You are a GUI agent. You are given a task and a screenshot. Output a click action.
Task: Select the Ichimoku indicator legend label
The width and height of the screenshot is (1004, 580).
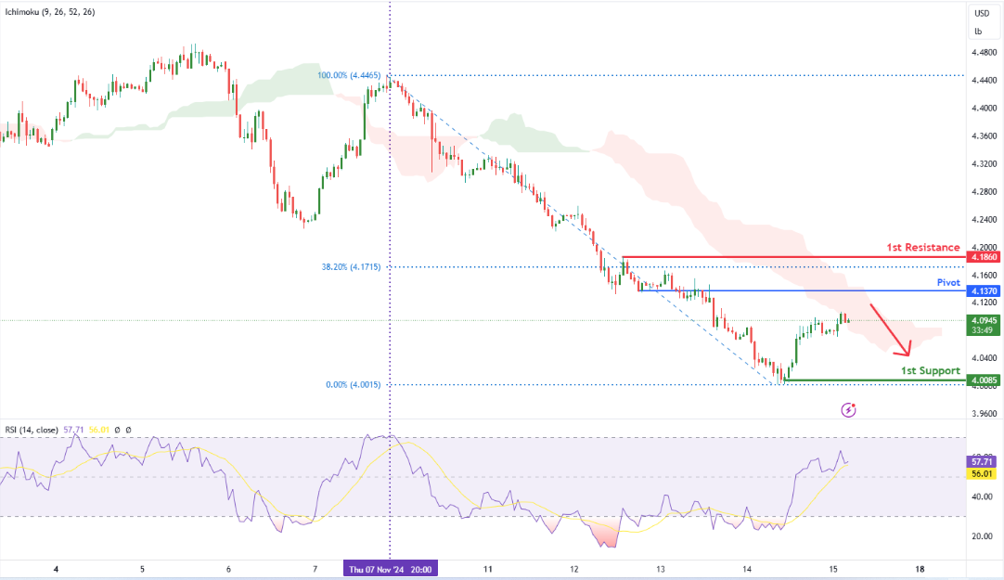coord(50,11)
